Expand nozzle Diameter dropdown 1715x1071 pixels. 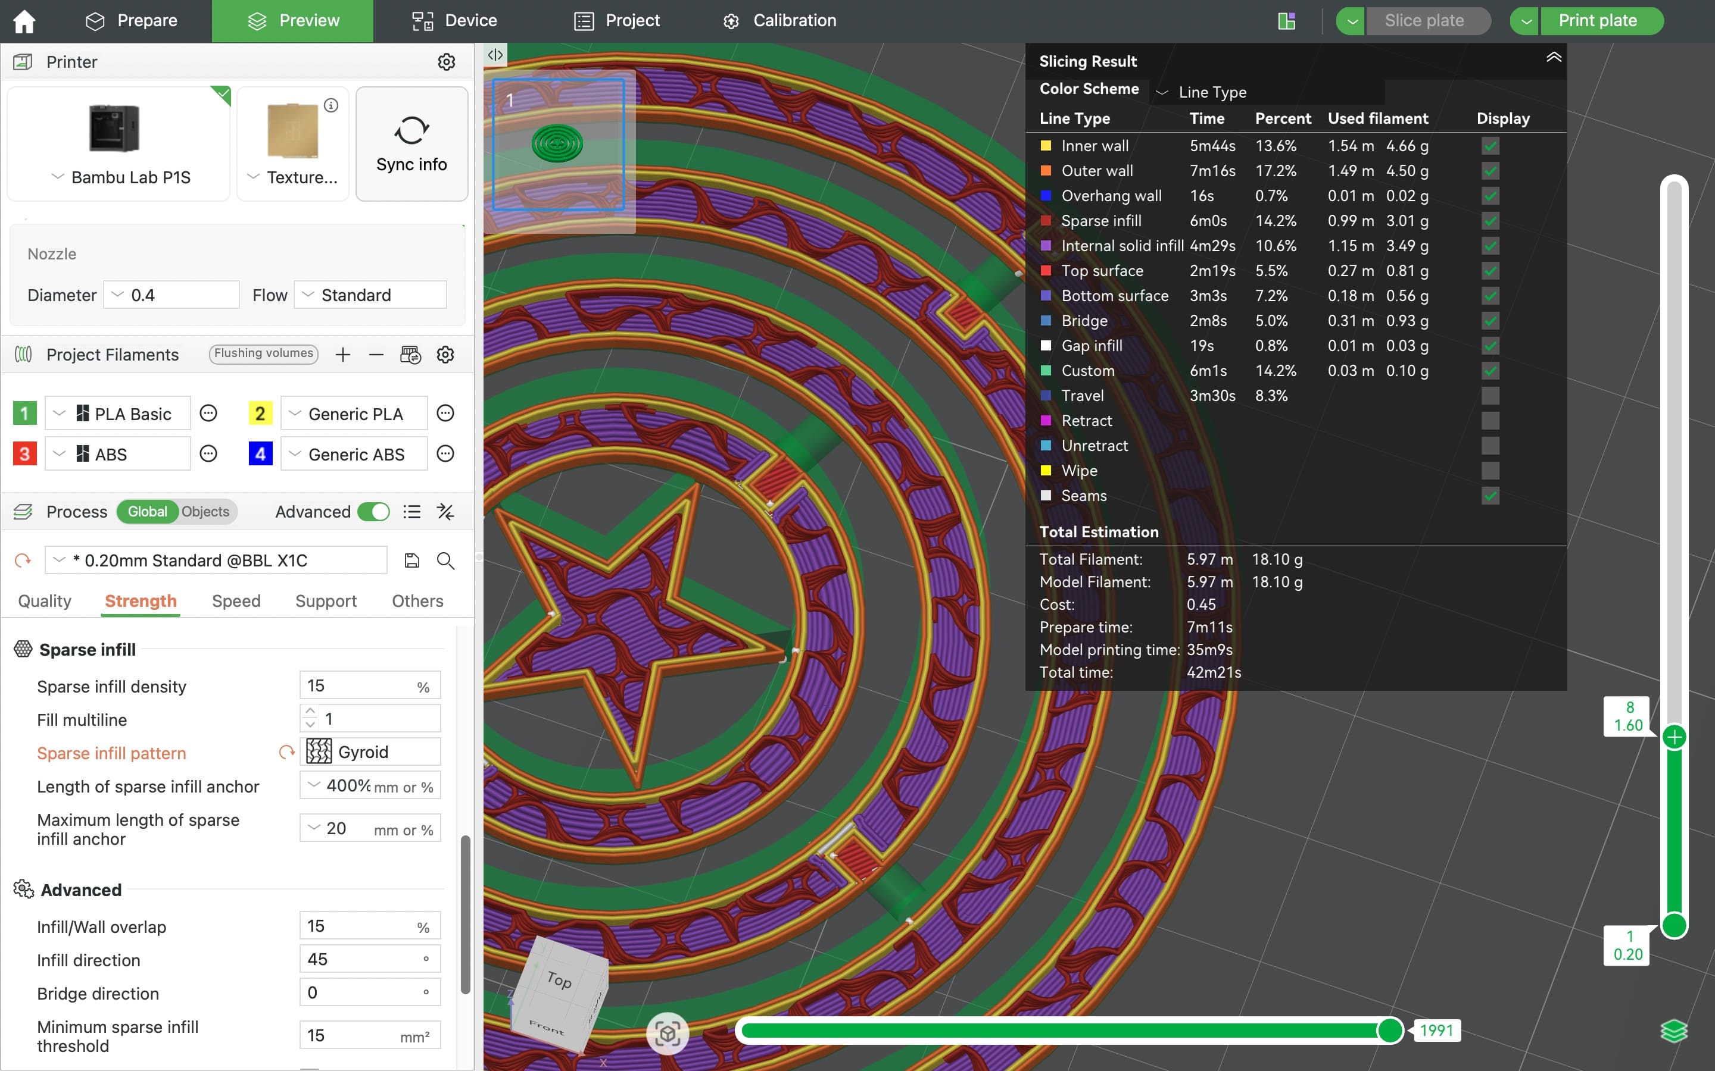(x=171, y=295)
